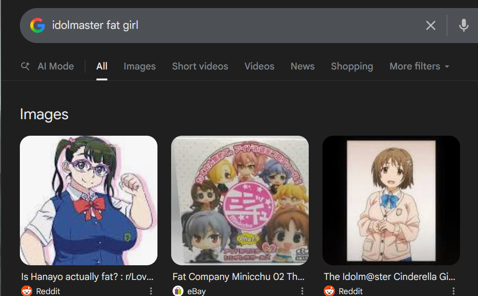
Task: Open the Videos tab
Action: tap(260, 66)
